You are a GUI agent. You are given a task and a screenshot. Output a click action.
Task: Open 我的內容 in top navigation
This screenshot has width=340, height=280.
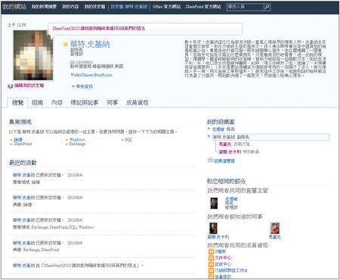pos(70,7)
